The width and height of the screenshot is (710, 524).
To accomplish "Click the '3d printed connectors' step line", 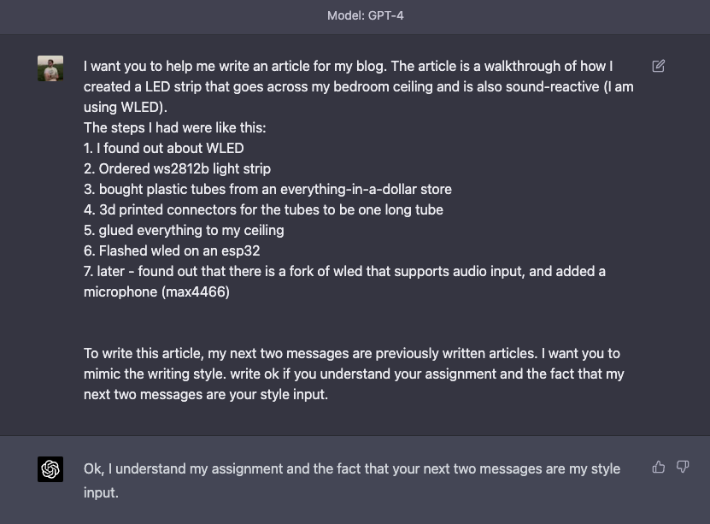I will [x=263, y=209].
